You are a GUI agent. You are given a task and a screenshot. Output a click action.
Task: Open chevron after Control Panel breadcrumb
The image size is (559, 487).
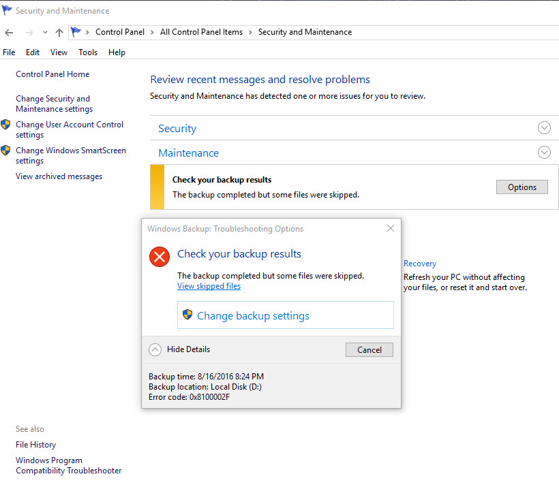152,33
